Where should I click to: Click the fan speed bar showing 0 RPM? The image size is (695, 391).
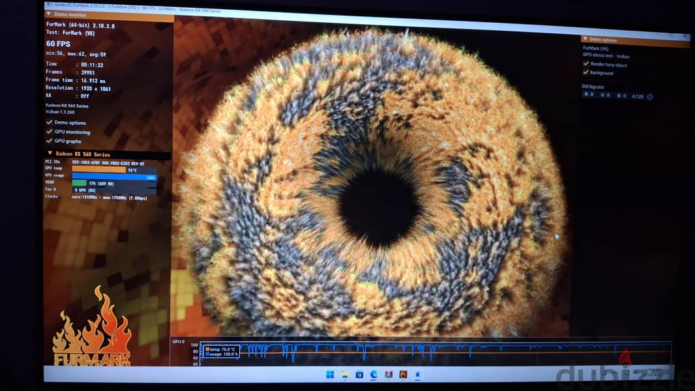pos(114,190)
